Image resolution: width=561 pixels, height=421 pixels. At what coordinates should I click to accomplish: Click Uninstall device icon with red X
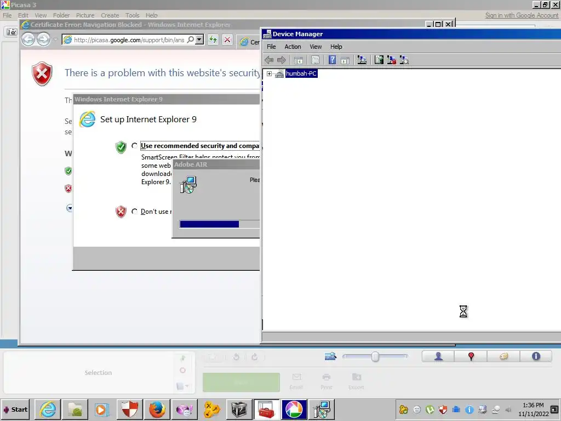point(391,60)
